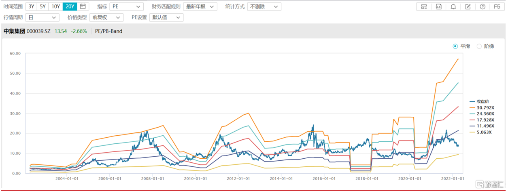Click the F5 refresh button
The height and width of the screenshot is (191, 506).
pyautogui.click(x=497, y=7)
